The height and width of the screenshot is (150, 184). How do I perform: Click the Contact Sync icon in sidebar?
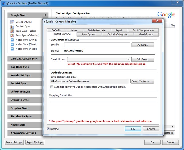point(12,26)
